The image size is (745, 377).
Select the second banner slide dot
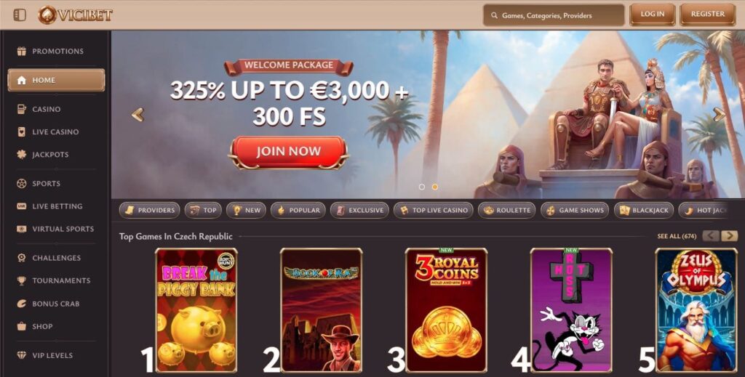click(x=435, y=187)
